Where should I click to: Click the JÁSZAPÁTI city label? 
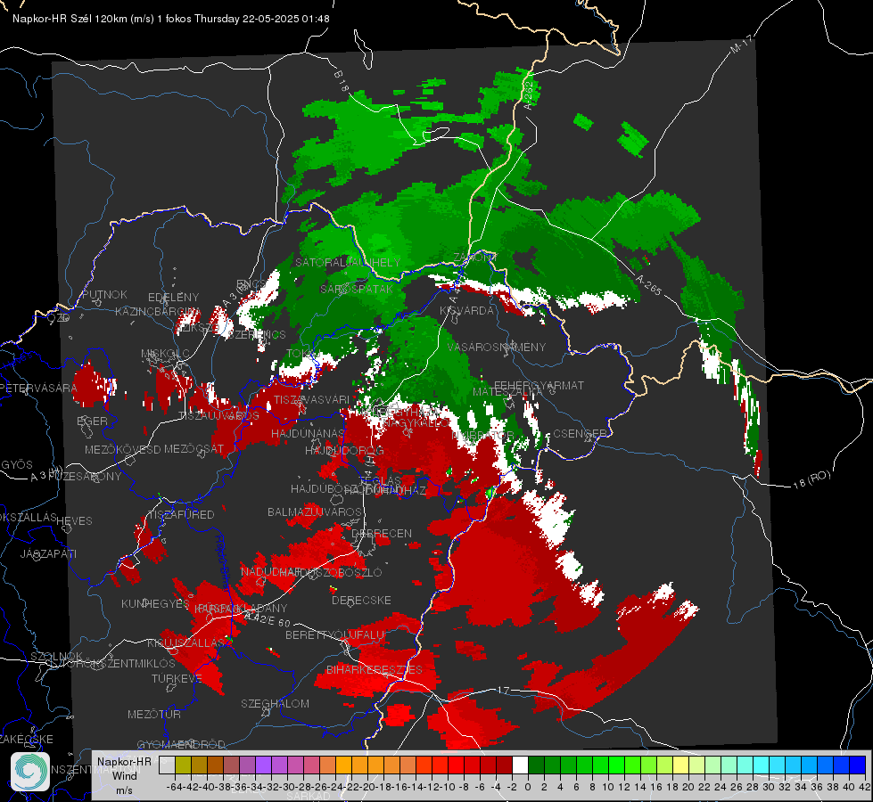click(x=48, y=553)
